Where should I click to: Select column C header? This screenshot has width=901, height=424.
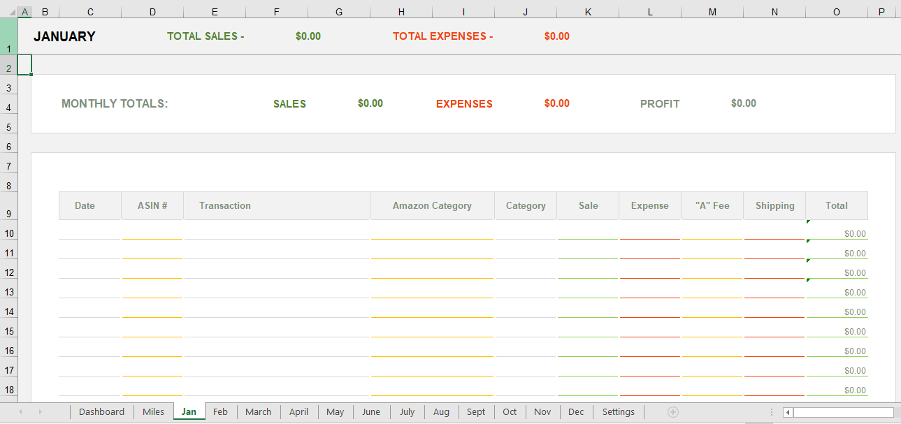90,12
